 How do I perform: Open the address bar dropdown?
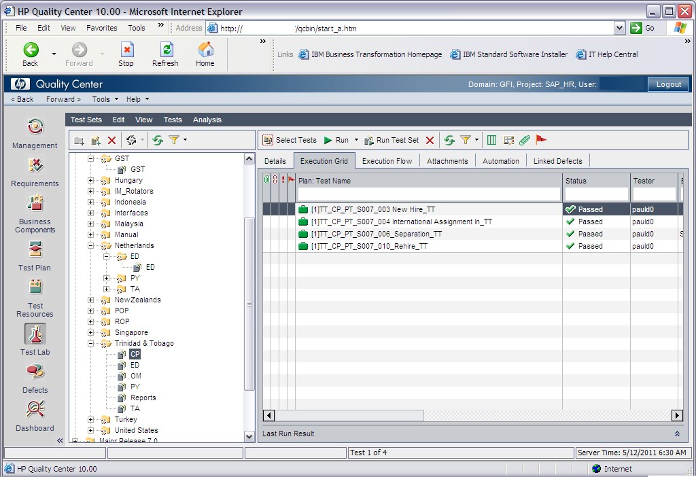pyautogui.click(x=620, y=29)
